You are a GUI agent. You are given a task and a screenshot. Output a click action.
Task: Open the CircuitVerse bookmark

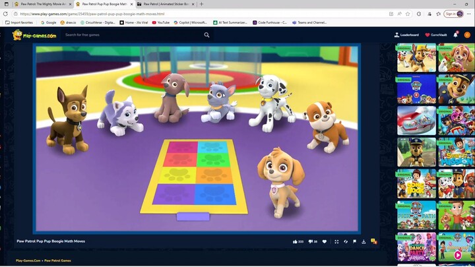point(98,22)
